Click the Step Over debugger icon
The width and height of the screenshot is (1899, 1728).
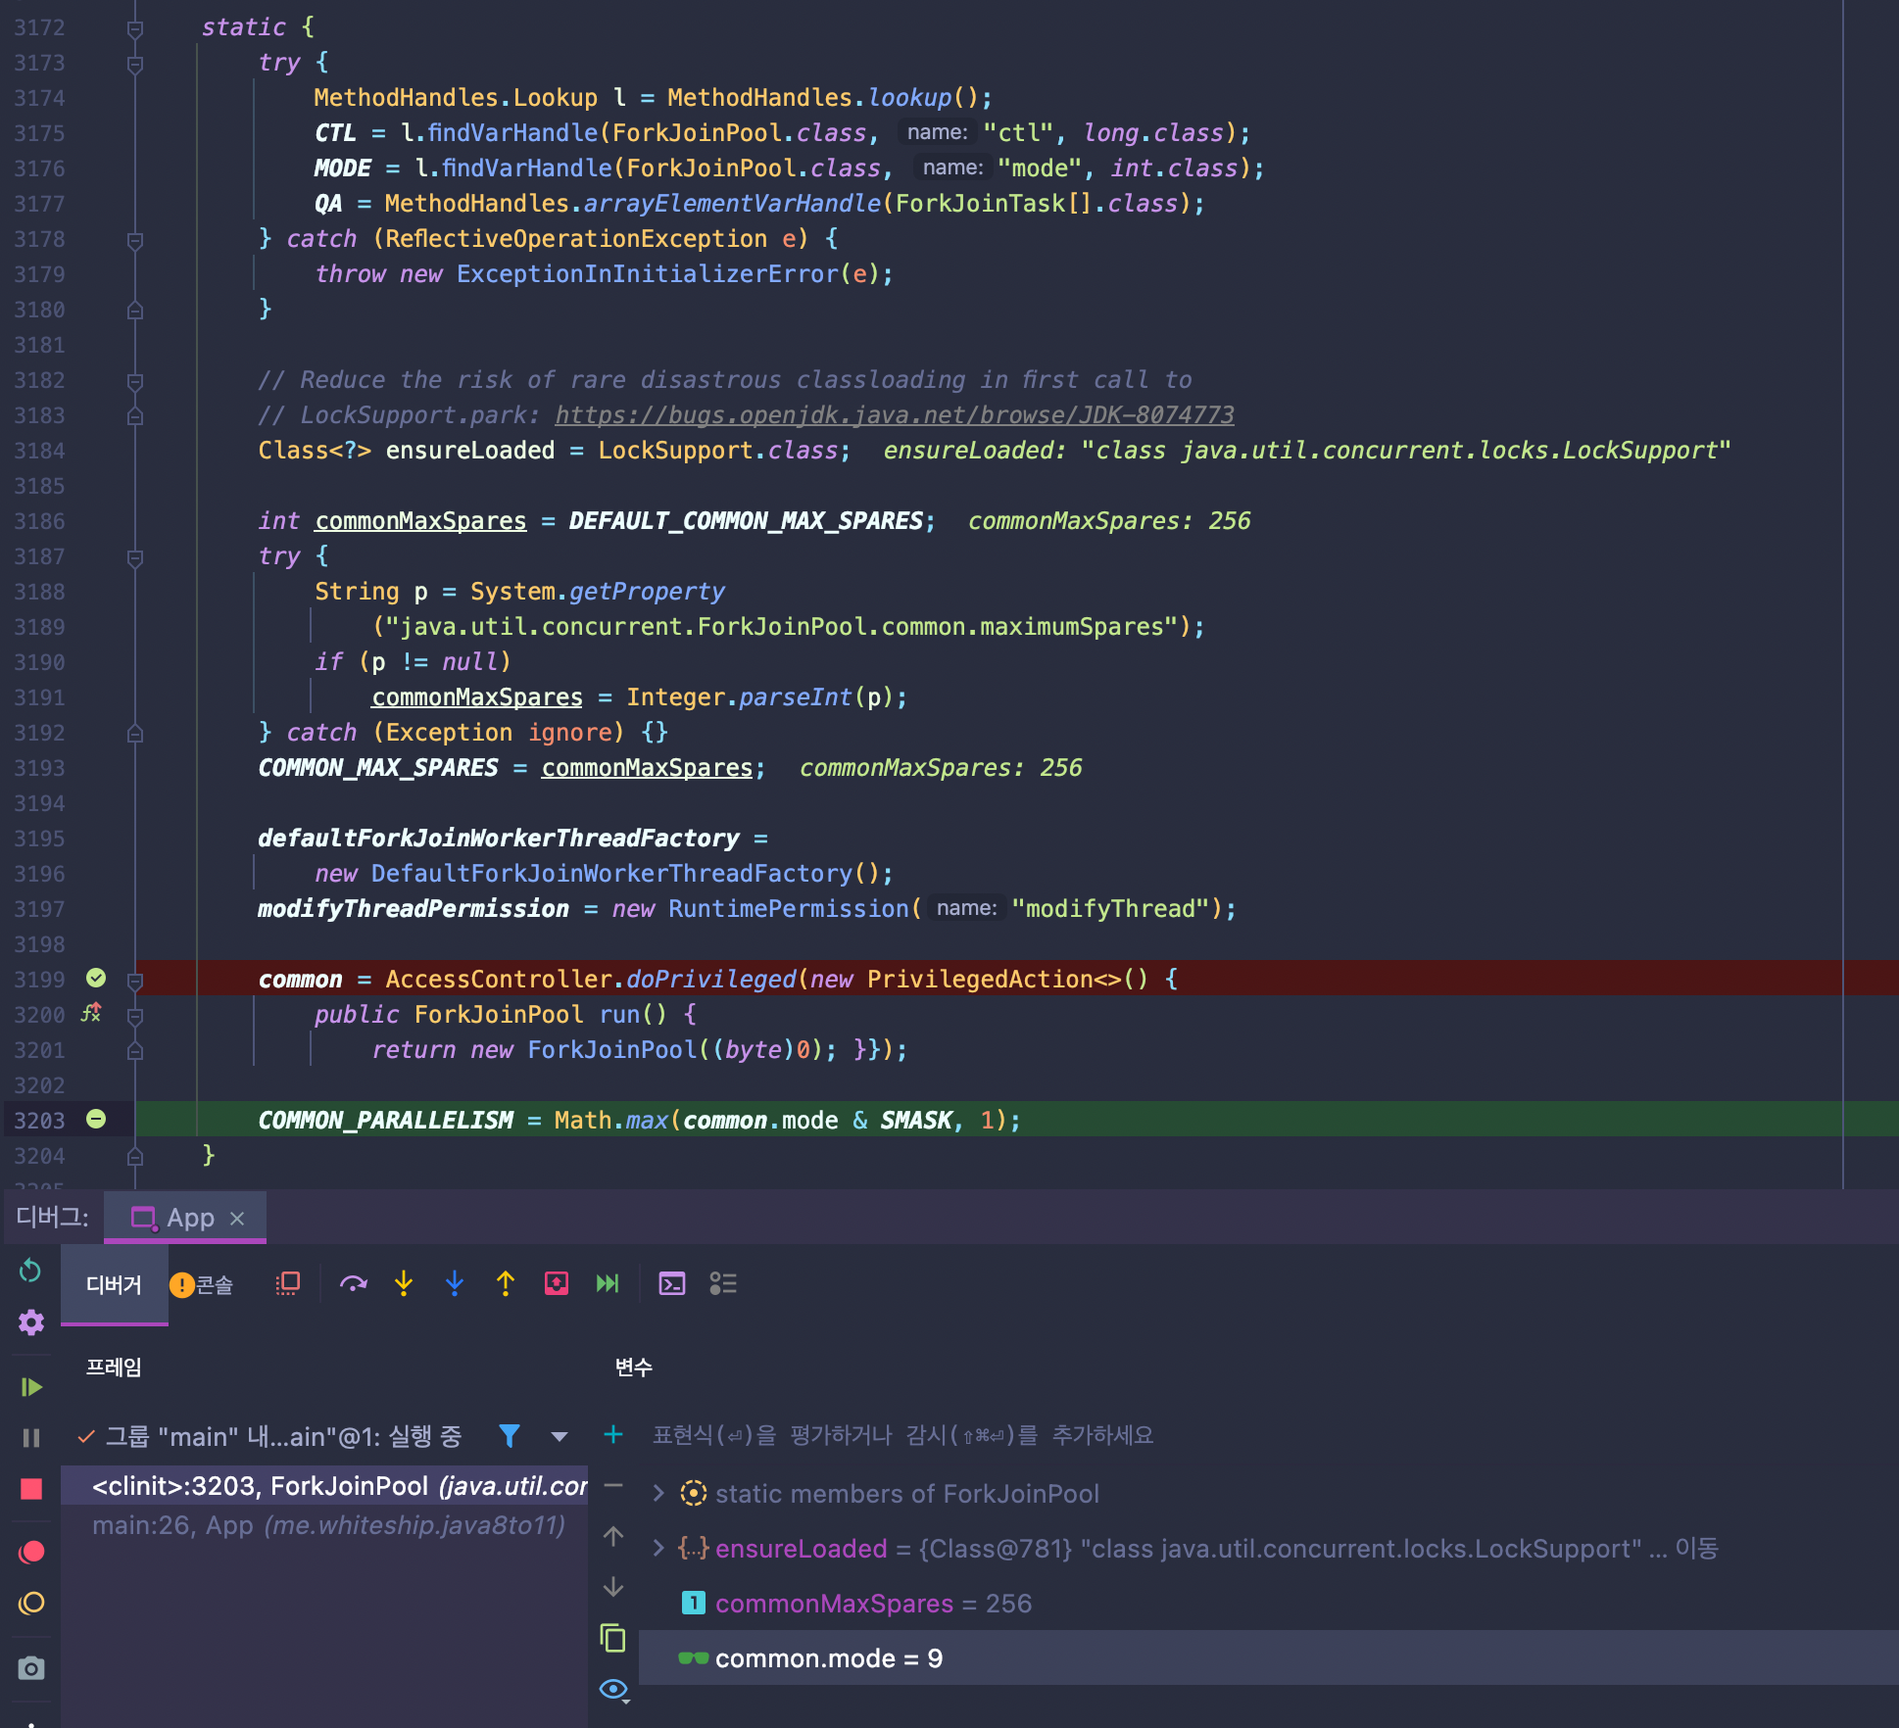click(353, 1283)
